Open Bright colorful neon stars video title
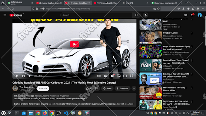This screenshot has width=206, height=116. point(176,48)
